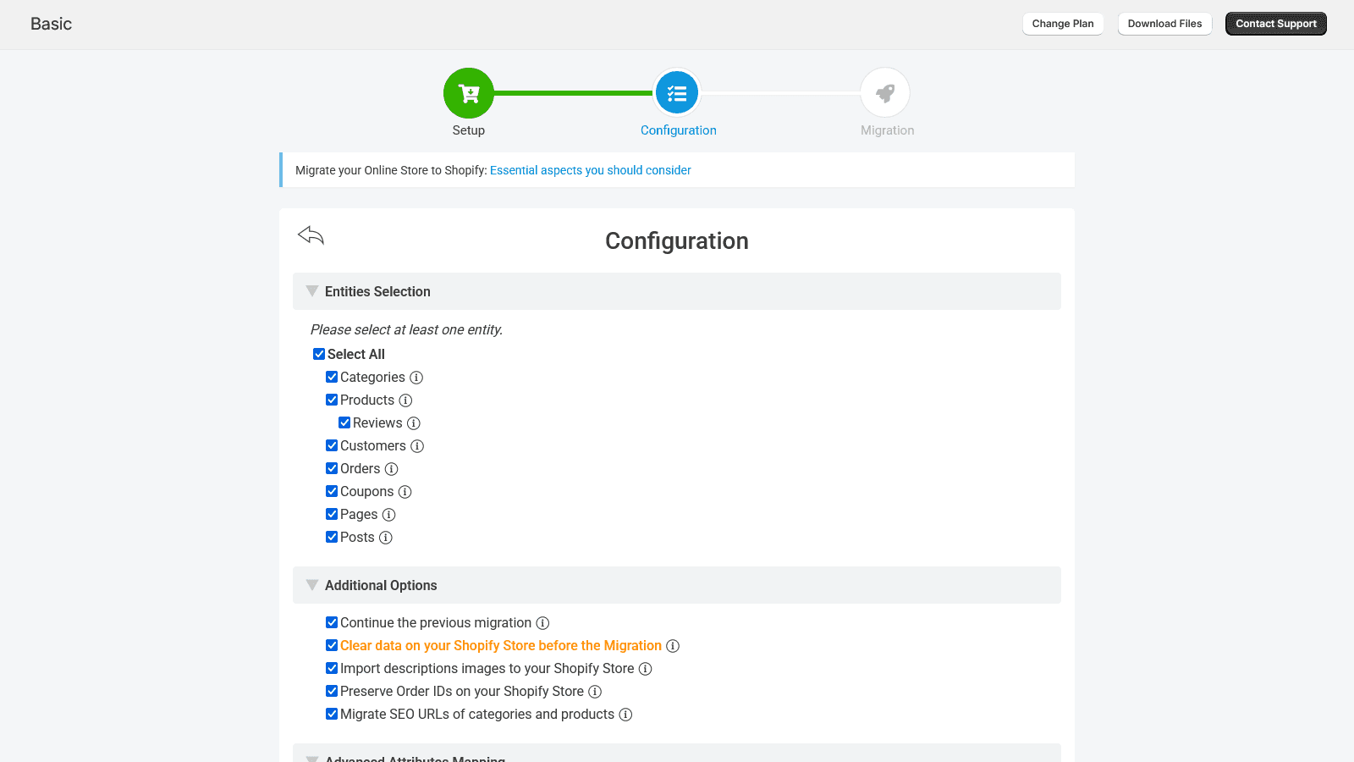Open info icon next to Posts
The image size is (1354, 762).
coord(386,538)
